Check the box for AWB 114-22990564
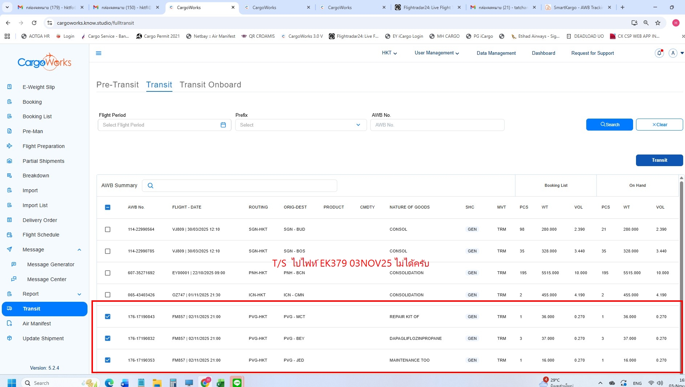Viewport: 685px width, 387px height. [x=107, y=229]
